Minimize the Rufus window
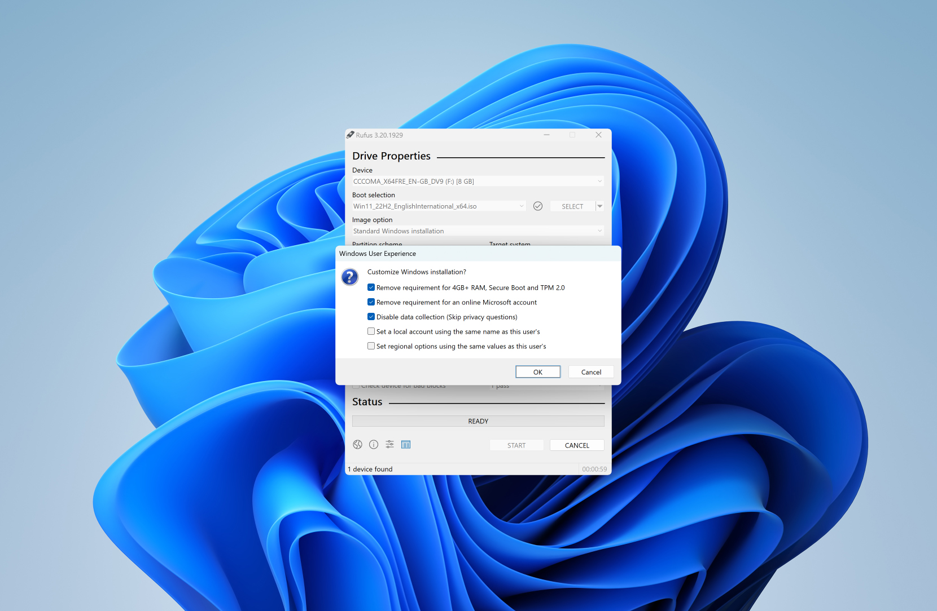The width and height of the screenshot is (937, 611). pos(546,135)
